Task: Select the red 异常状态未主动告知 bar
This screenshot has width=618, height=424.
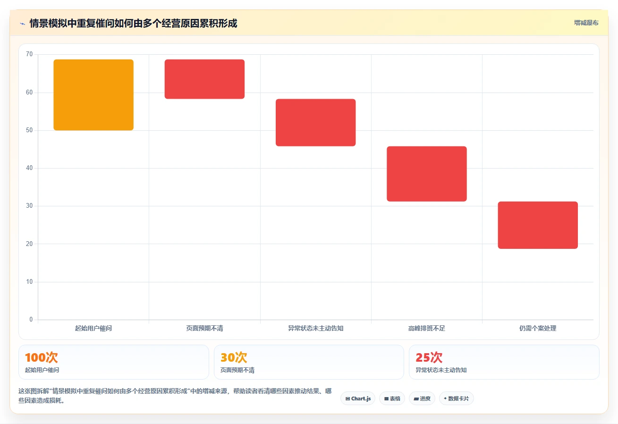Action: pyautogui.click(x=315, y=123)
